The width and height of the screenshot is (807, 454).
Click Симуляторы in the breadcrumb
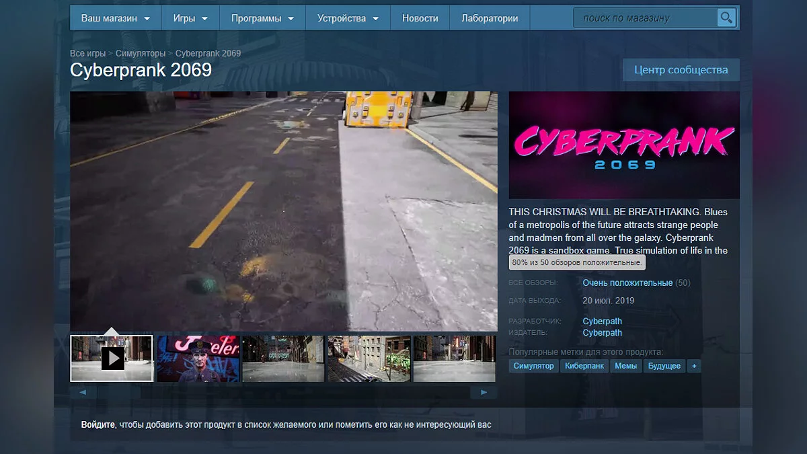(141, 53)
